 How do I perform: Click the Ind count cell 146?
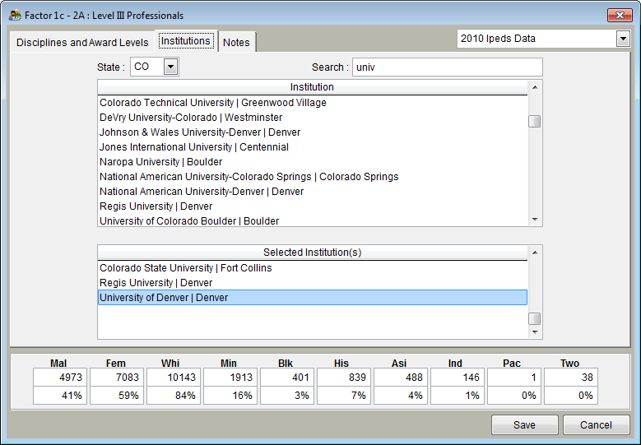click(458, 378)
